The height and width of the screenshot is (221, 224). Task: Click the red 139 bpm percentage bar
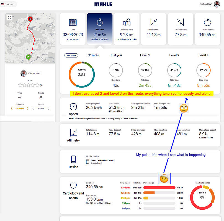(159, 188)
